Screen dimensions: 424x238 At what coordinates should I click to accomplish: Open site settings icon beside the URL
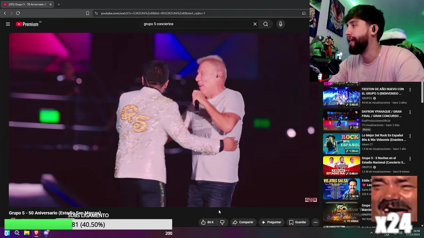[96, 13]
